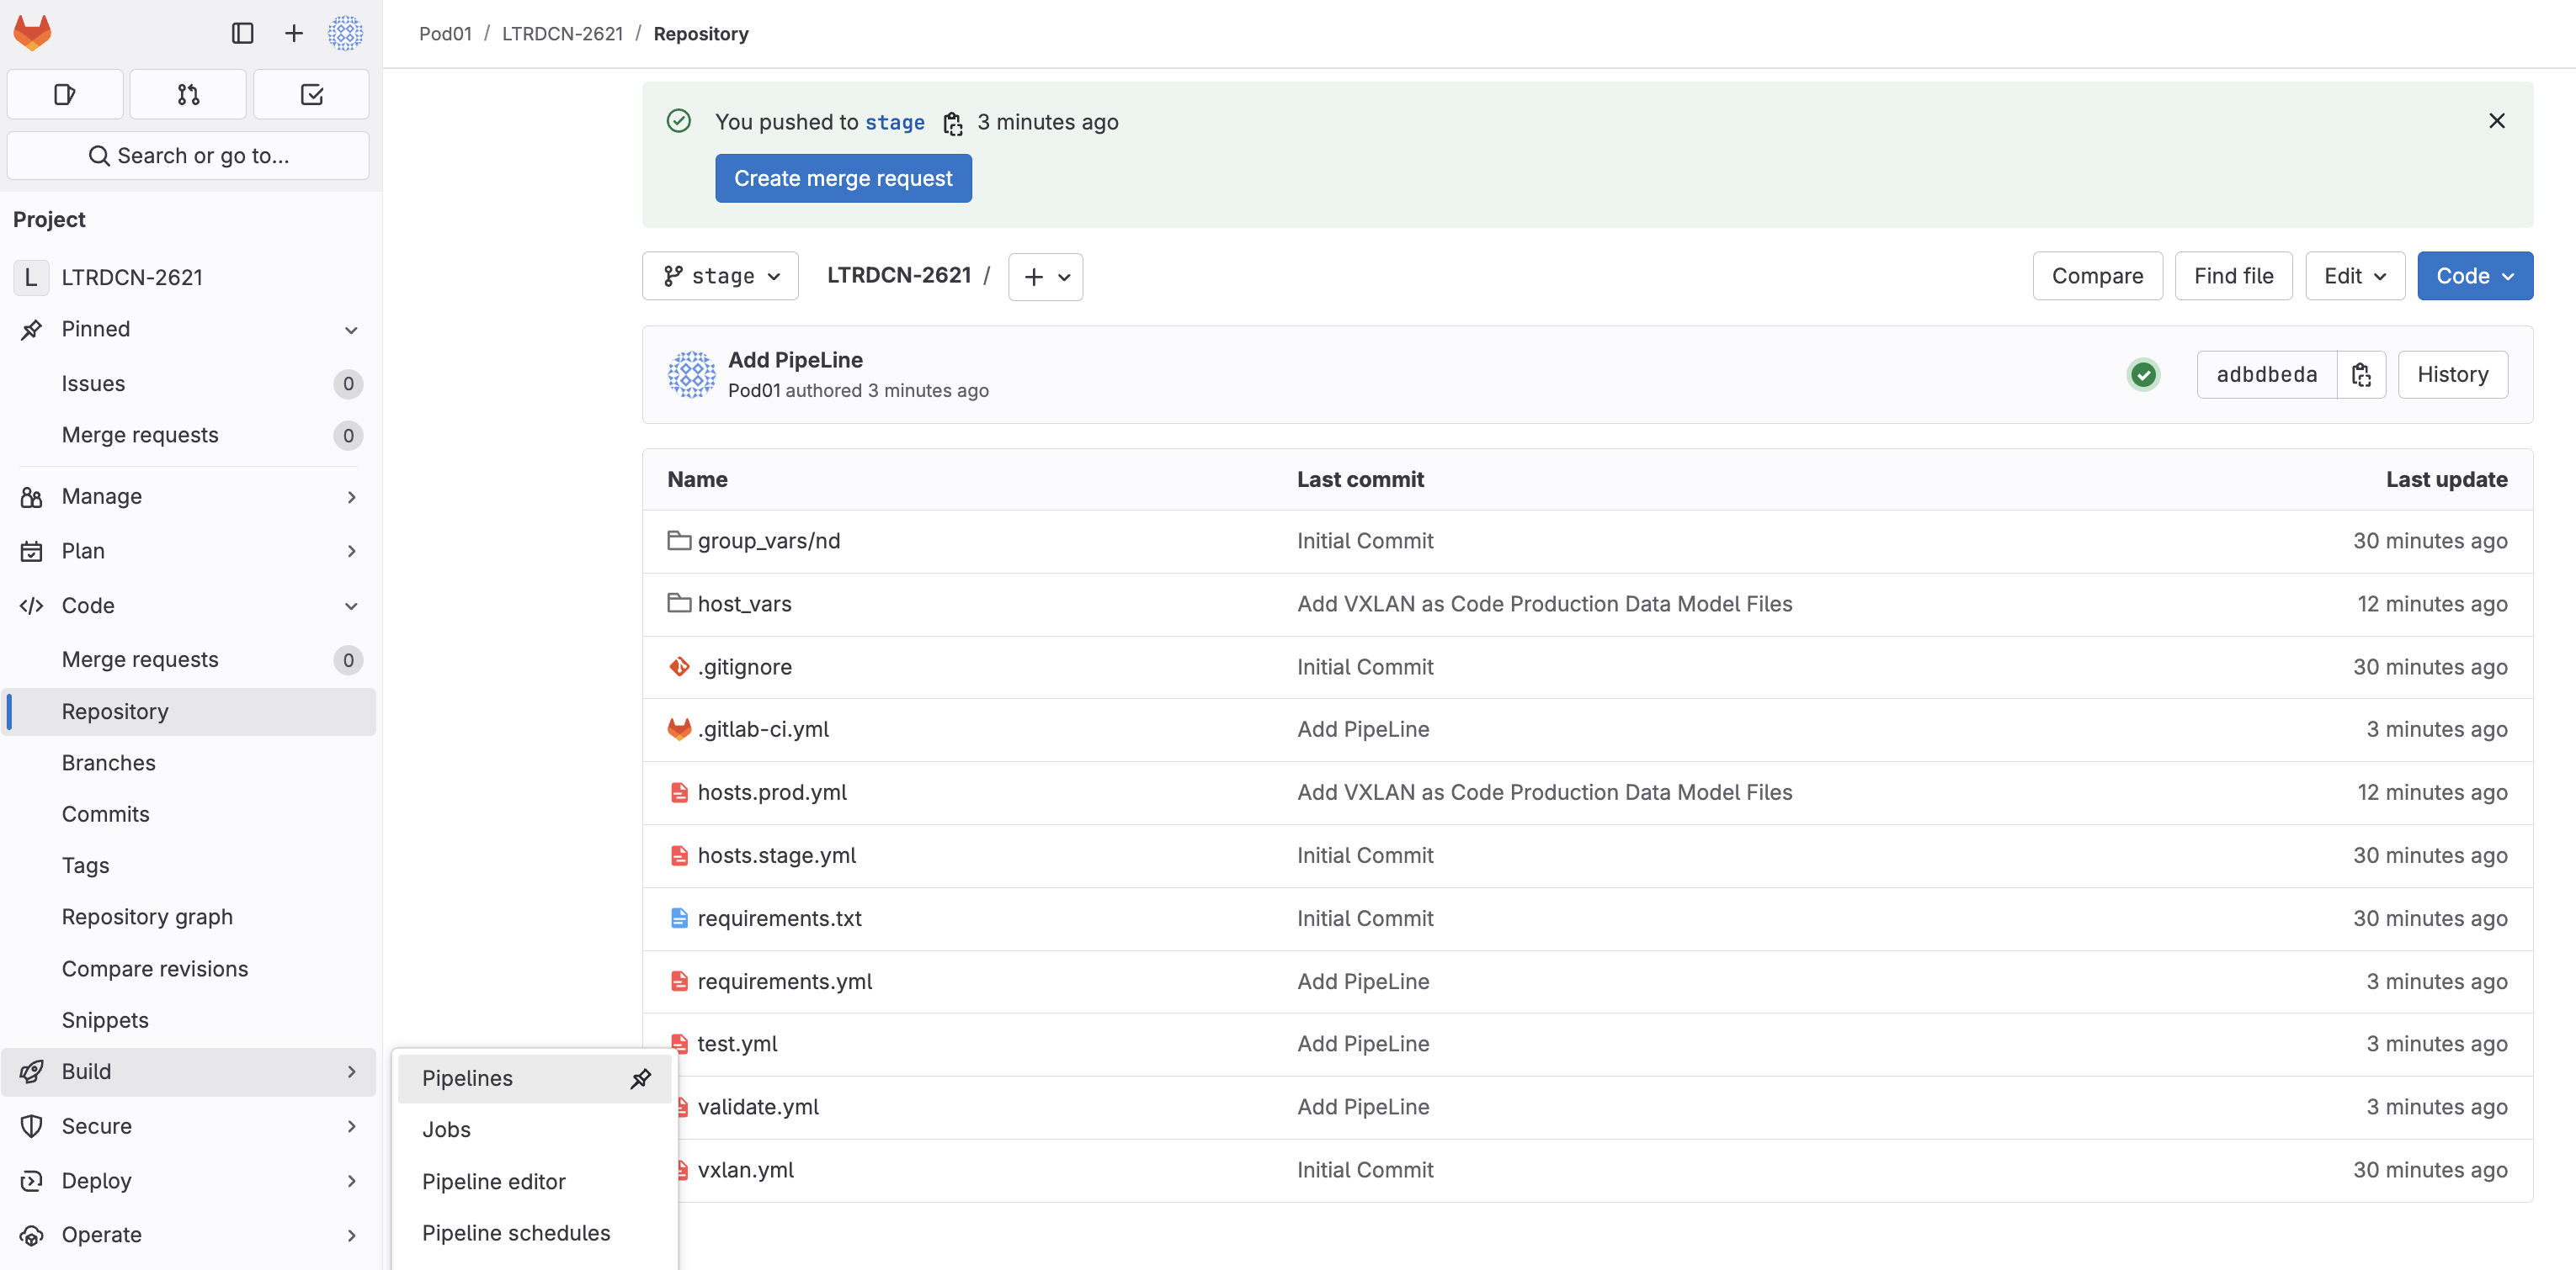Select Jobs in the Build flyout menu
2576x1270 pixels.
[446, 1129]
